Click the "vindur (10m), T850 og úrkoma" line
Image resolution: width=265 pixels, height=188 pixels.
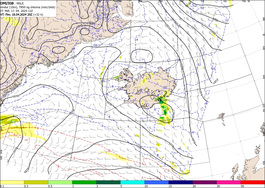point(28,7)
